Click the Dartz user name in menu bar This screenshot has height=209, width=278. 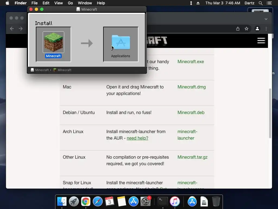coord(249,3)
